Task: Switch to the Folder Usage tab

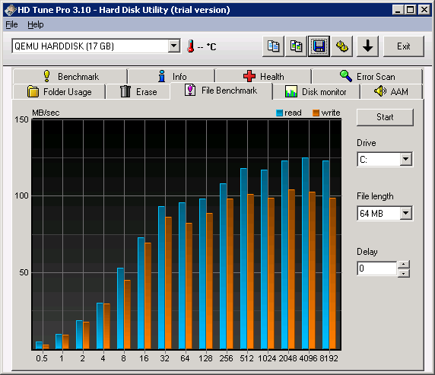Action: point(59,91)
